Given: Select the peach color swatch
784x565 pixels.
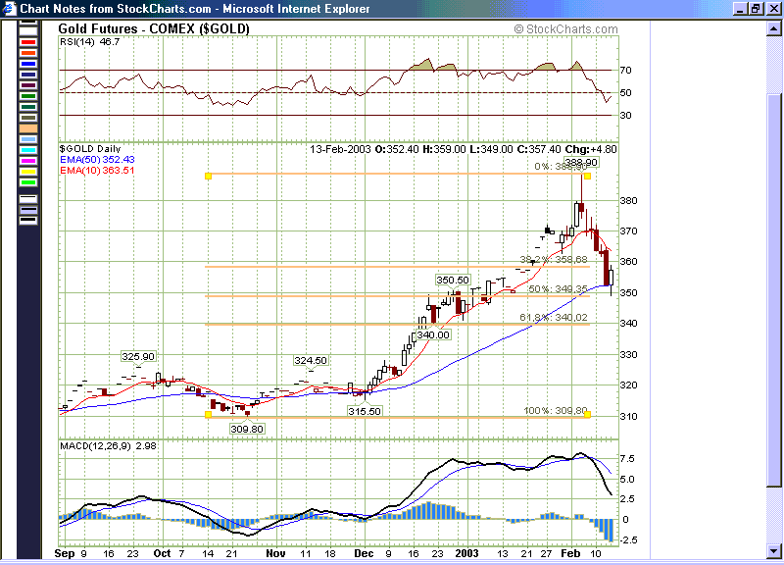Looking at the screenshot, I should click(x=28, y=128).
